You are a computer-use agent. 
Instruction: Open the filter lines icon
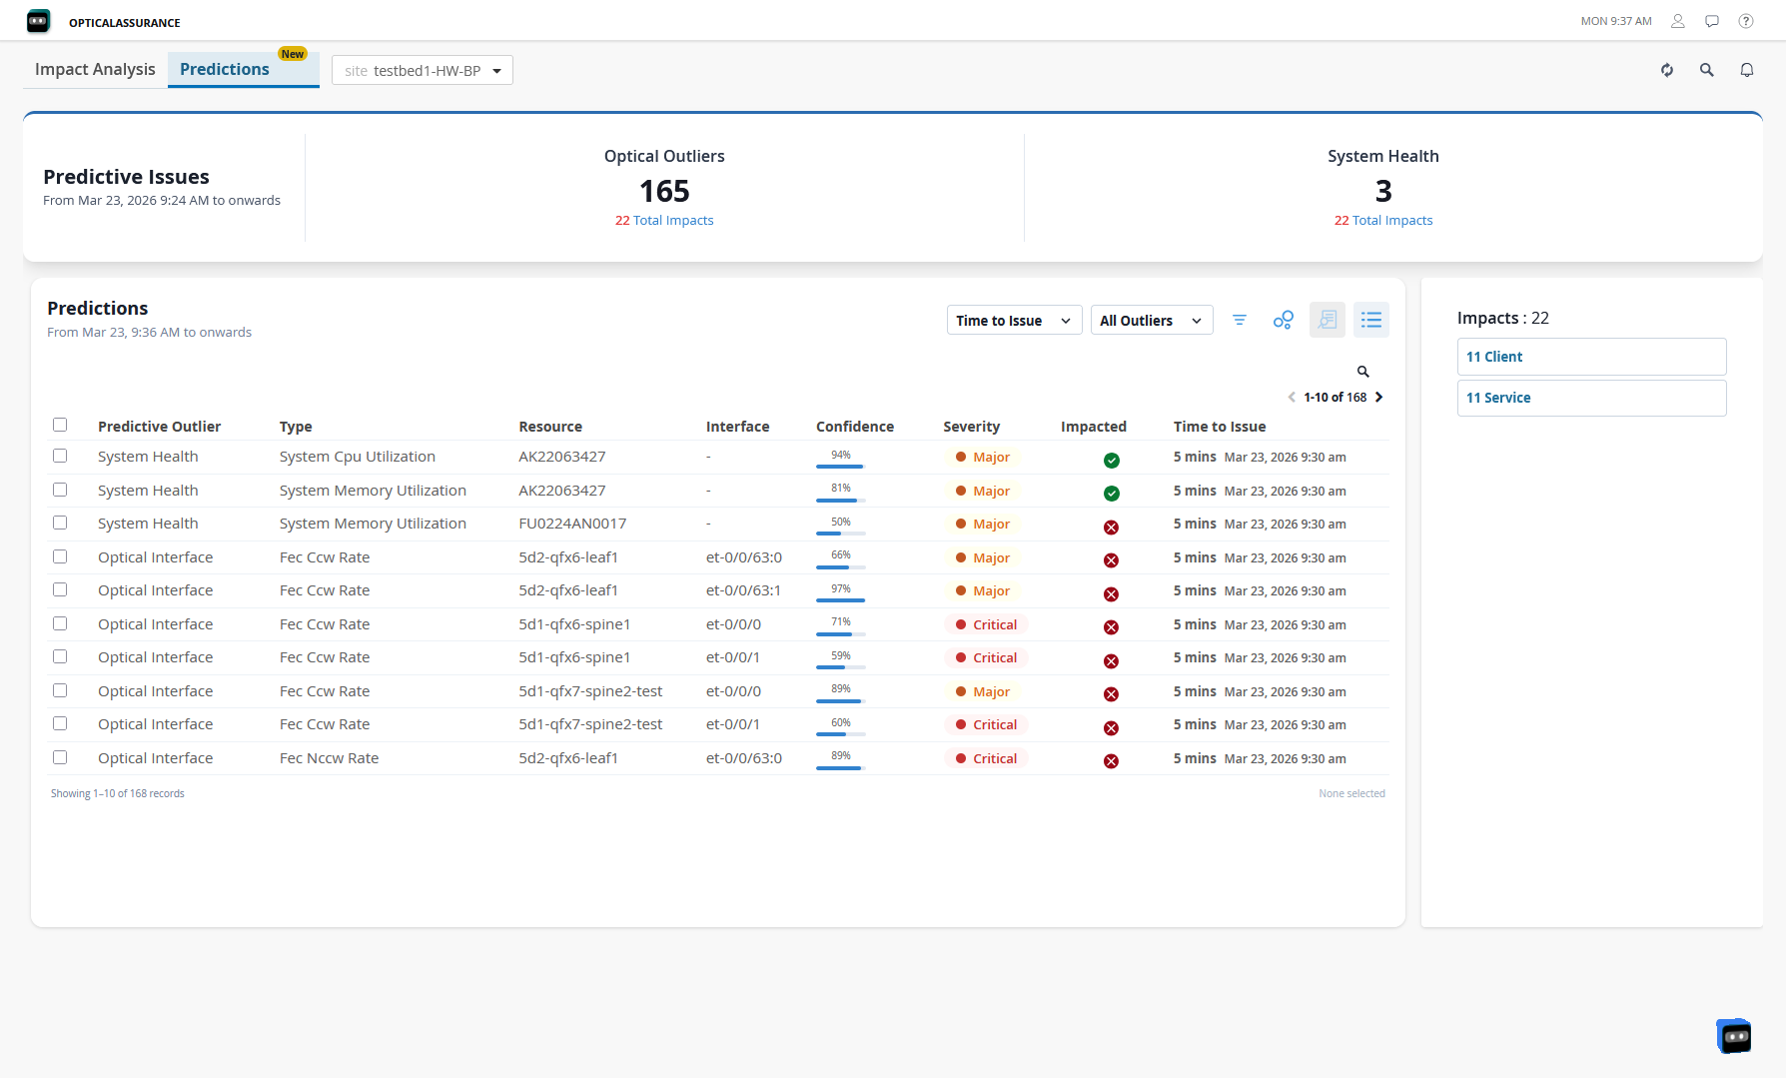tap(1240, 320)
